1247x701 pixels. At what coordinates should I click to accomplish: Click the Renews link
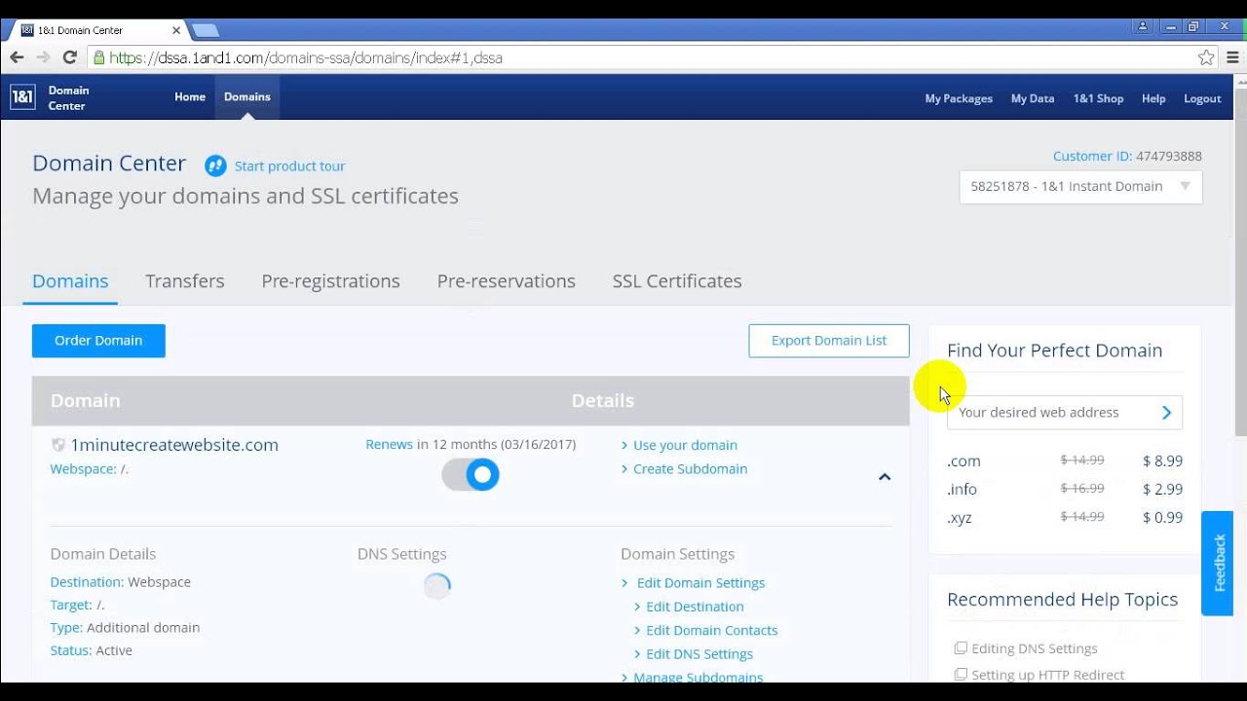click(x=389, y=444)
